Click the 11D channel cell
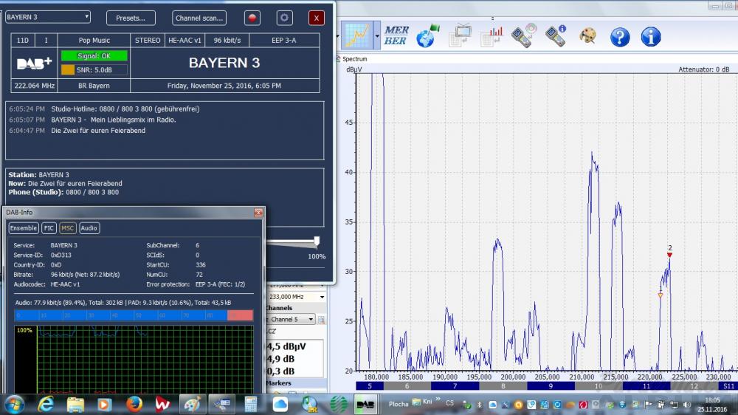738x415 pixels. (x=23, y=41)
